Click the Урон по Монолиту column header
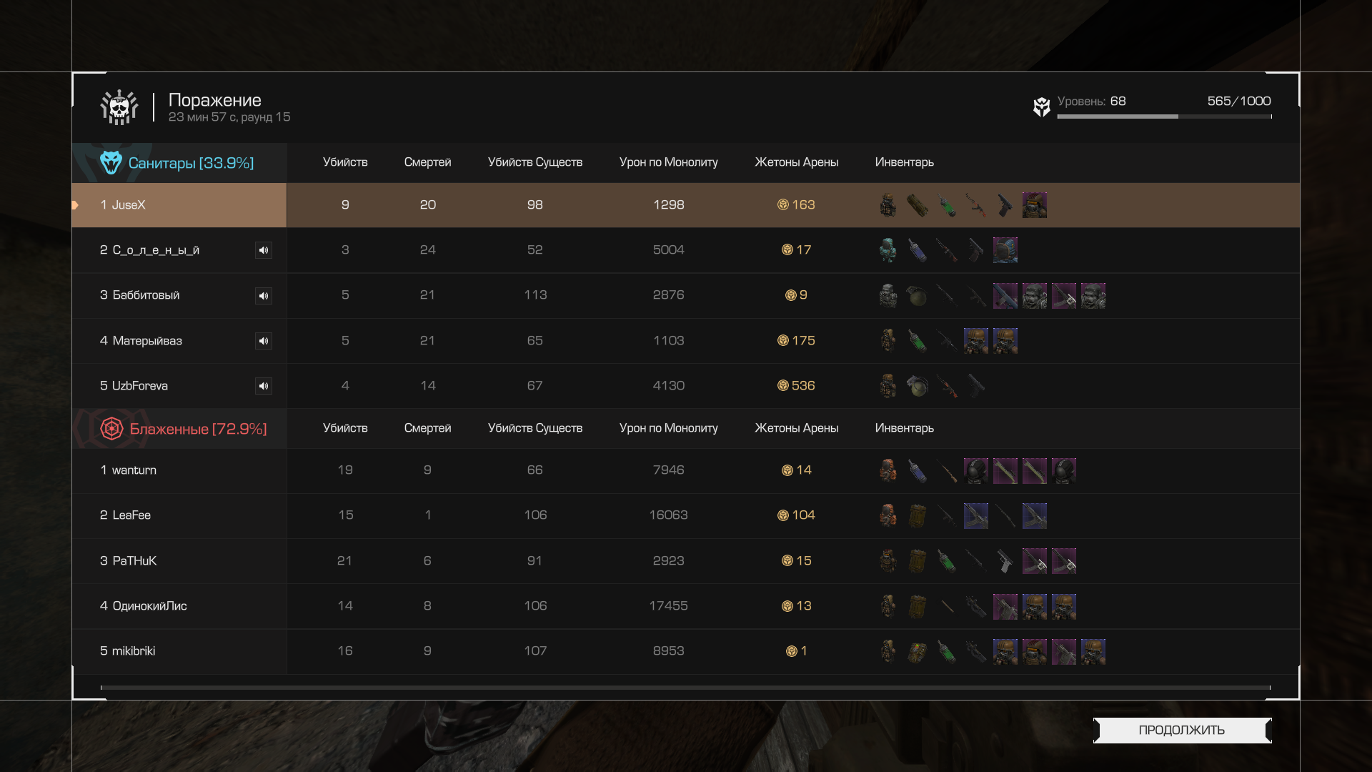The height and width of the screenshot is (772, 1372). [x=669, y=162]
